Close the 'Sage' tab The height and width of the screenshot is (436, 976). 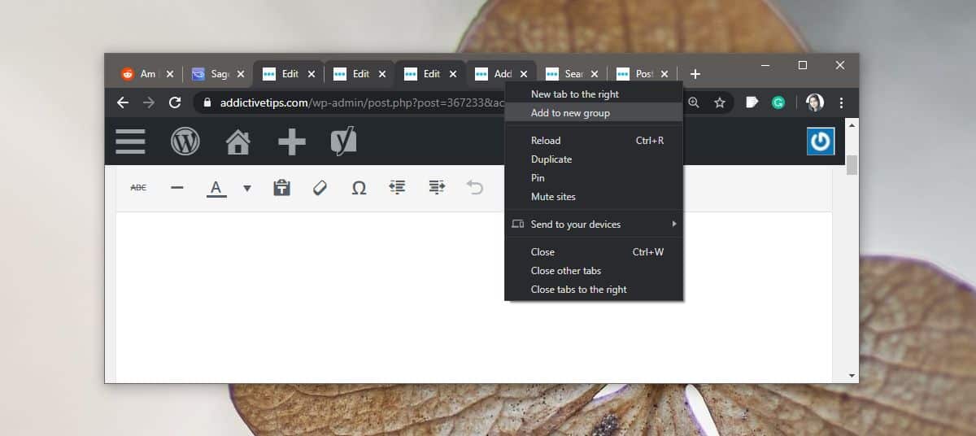pyautogui.click(x=241, y=74)
